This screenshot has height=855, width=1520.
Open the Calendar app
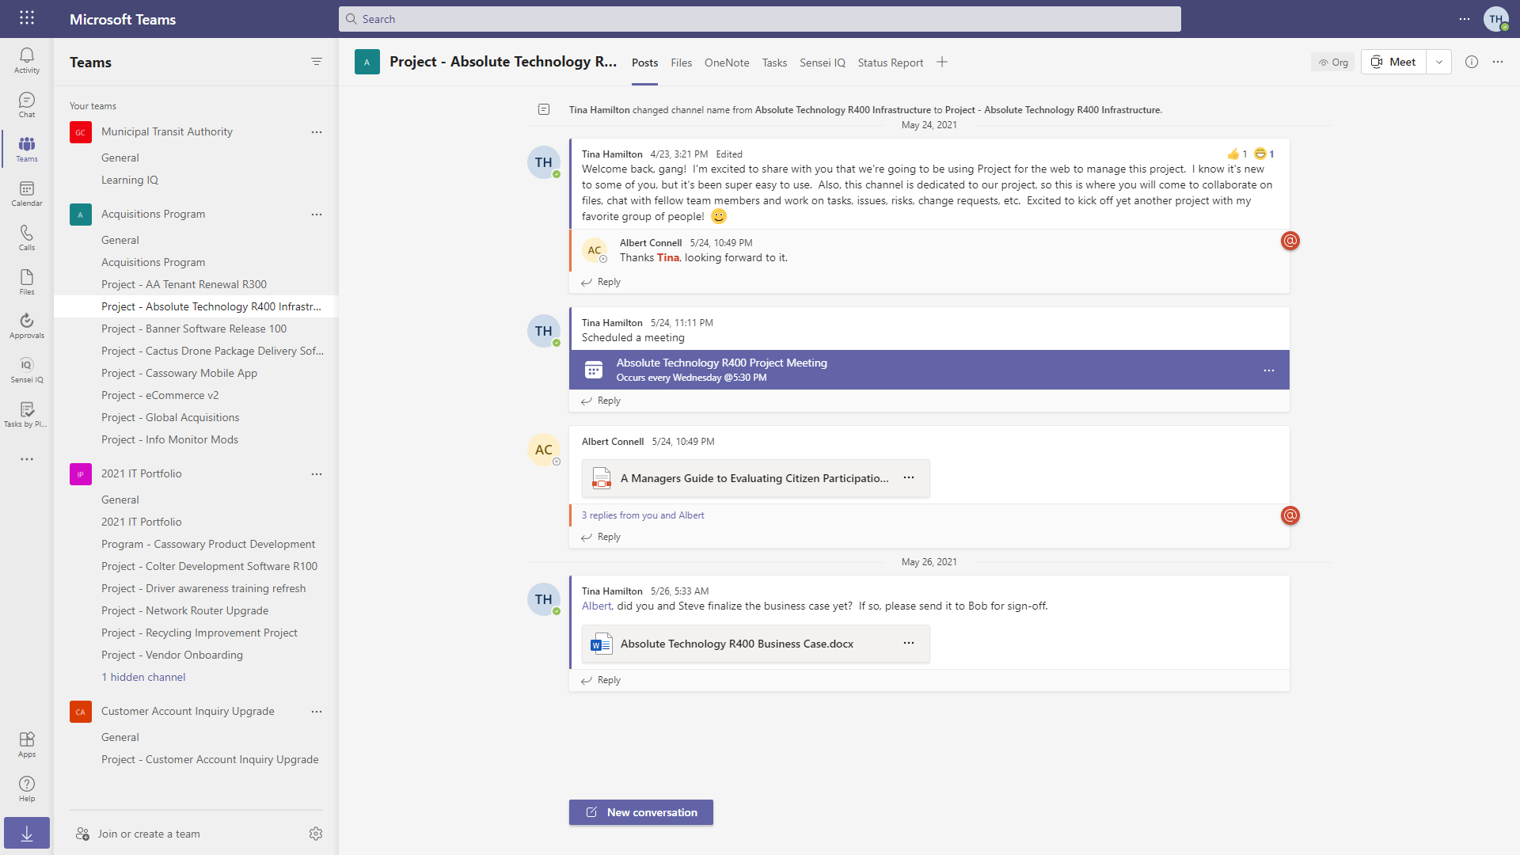point(27,193)
